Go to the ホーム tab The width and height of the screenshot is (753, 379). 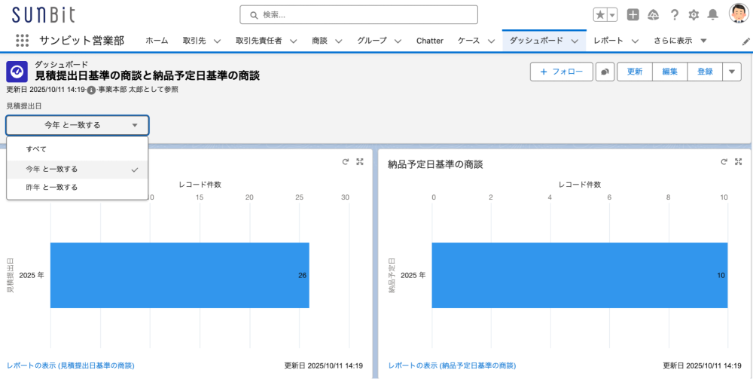coord(157,41)
